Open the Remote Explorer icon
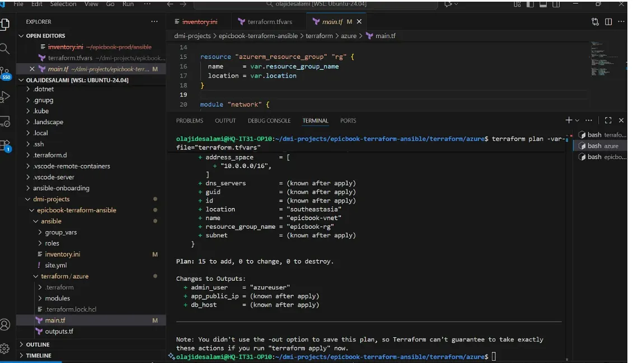This screenshot has width=633, height=363. (6, 120)
